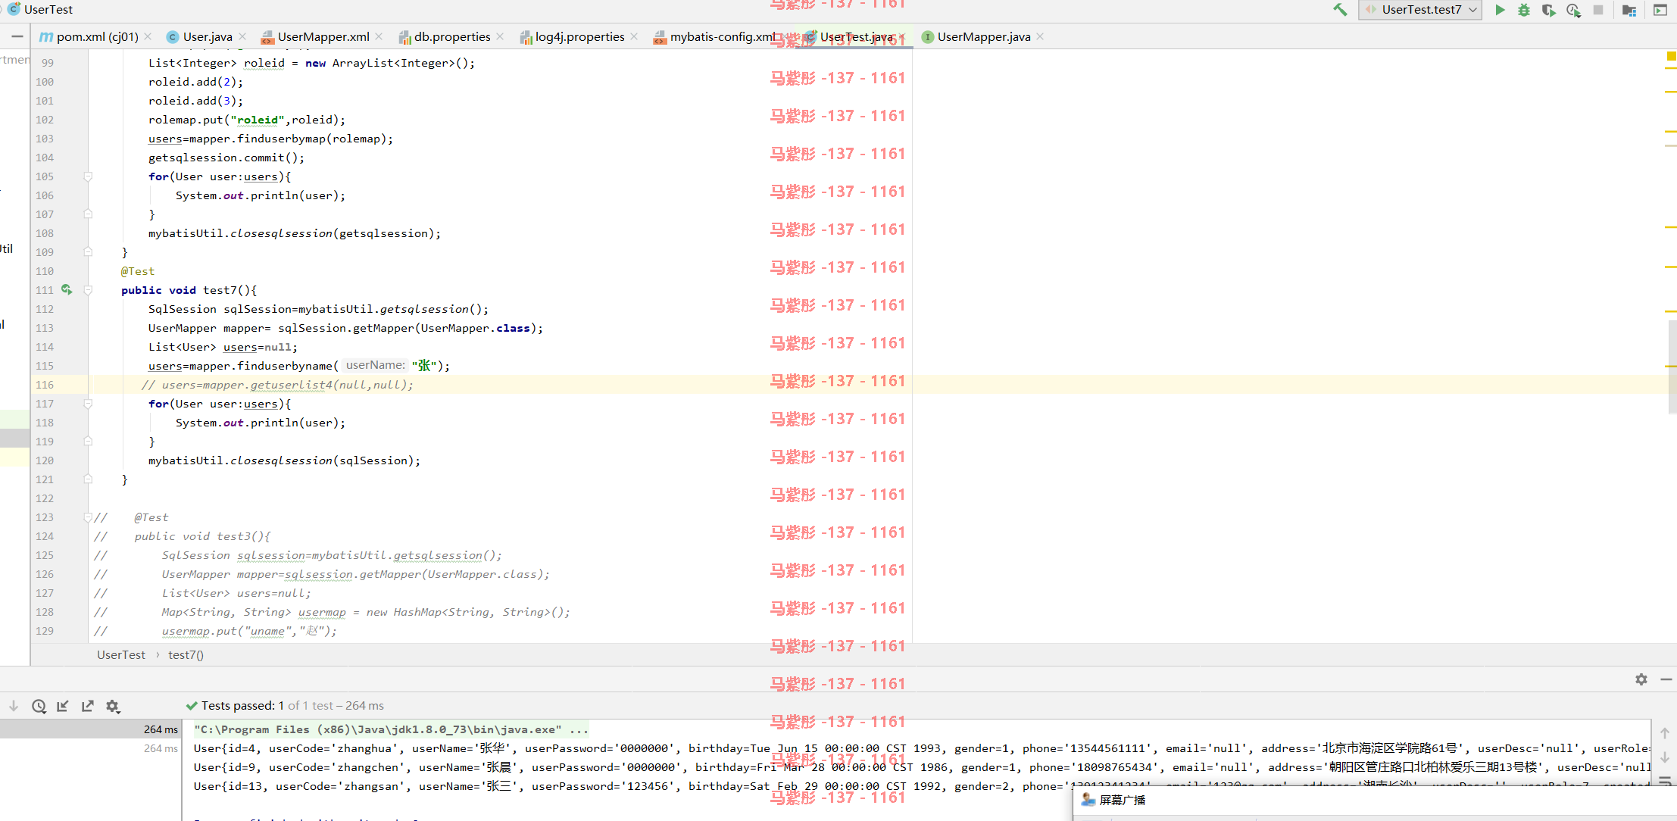Build project with the hammer icon
Viewport: 1677px width, 821px height.
coord(1340,10)
